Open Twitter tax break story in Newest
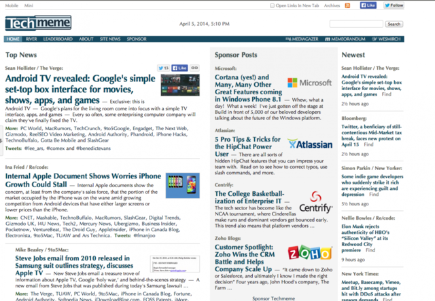The height and width of the screenshot is (301, 435). click(372, 136)
